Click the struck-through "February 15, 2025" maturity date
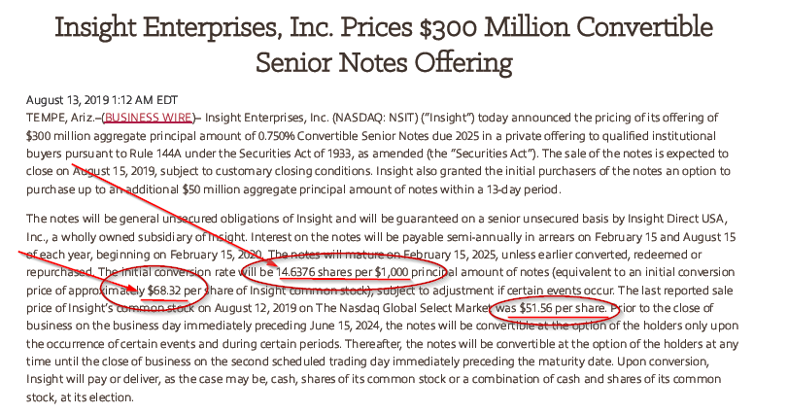788x413 pixels. [449, 255]
